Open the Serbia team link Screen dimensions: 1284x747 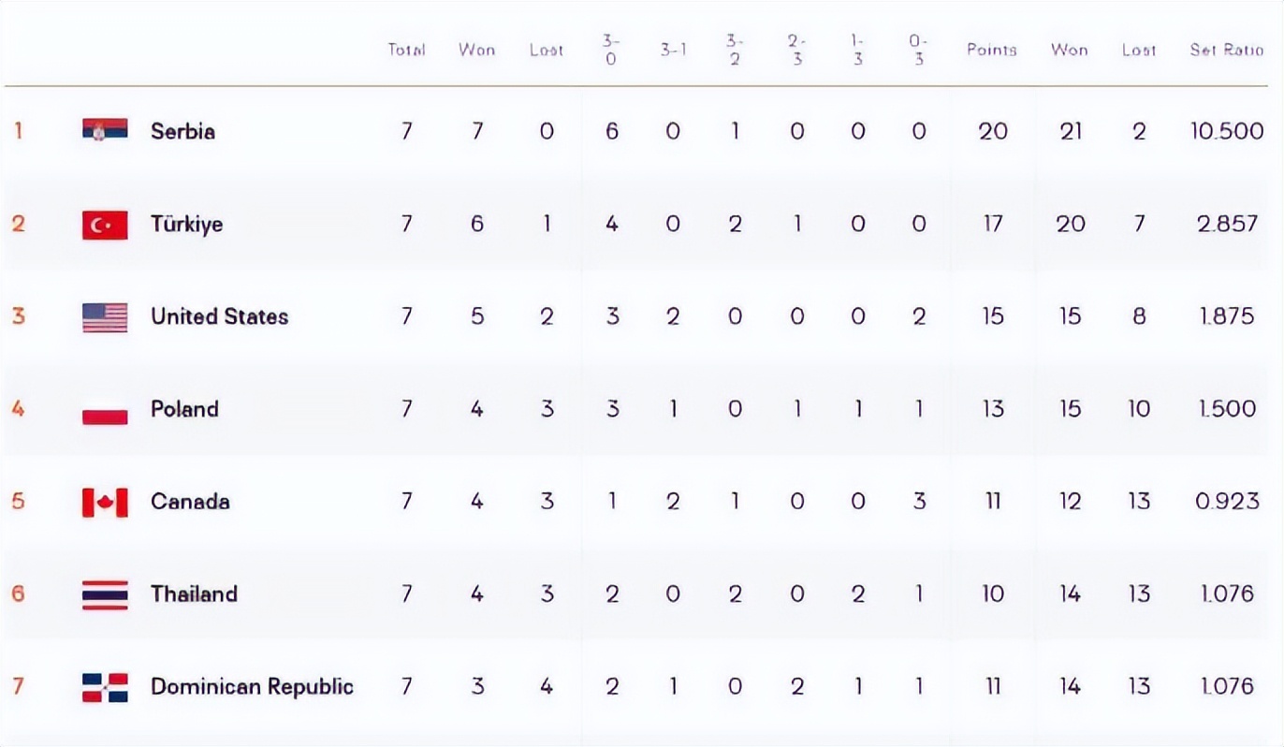182,131
